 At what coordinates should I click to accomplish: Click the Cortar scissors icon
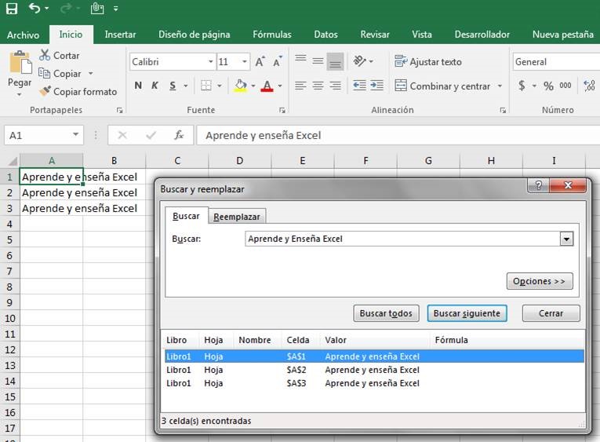click(x=45, y=55)
